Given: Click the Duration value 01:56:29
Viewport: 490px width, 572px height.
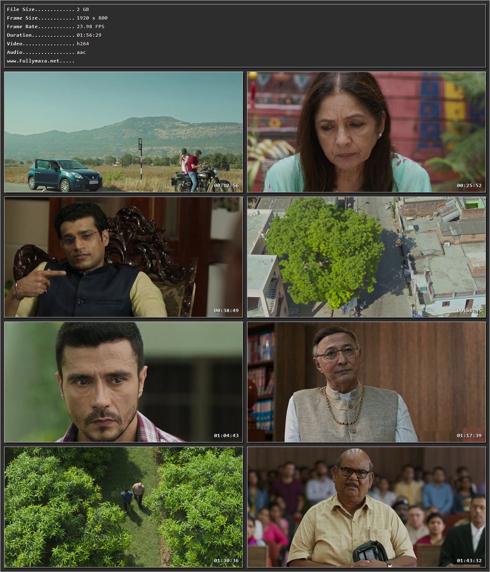Looking at the screenshot, I should [89, 35].
